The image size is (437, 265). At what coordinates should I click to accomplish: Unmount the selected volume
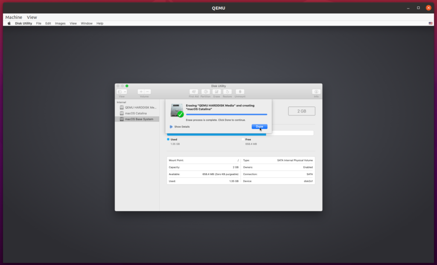pyautogui.click(x=240, y=92)
